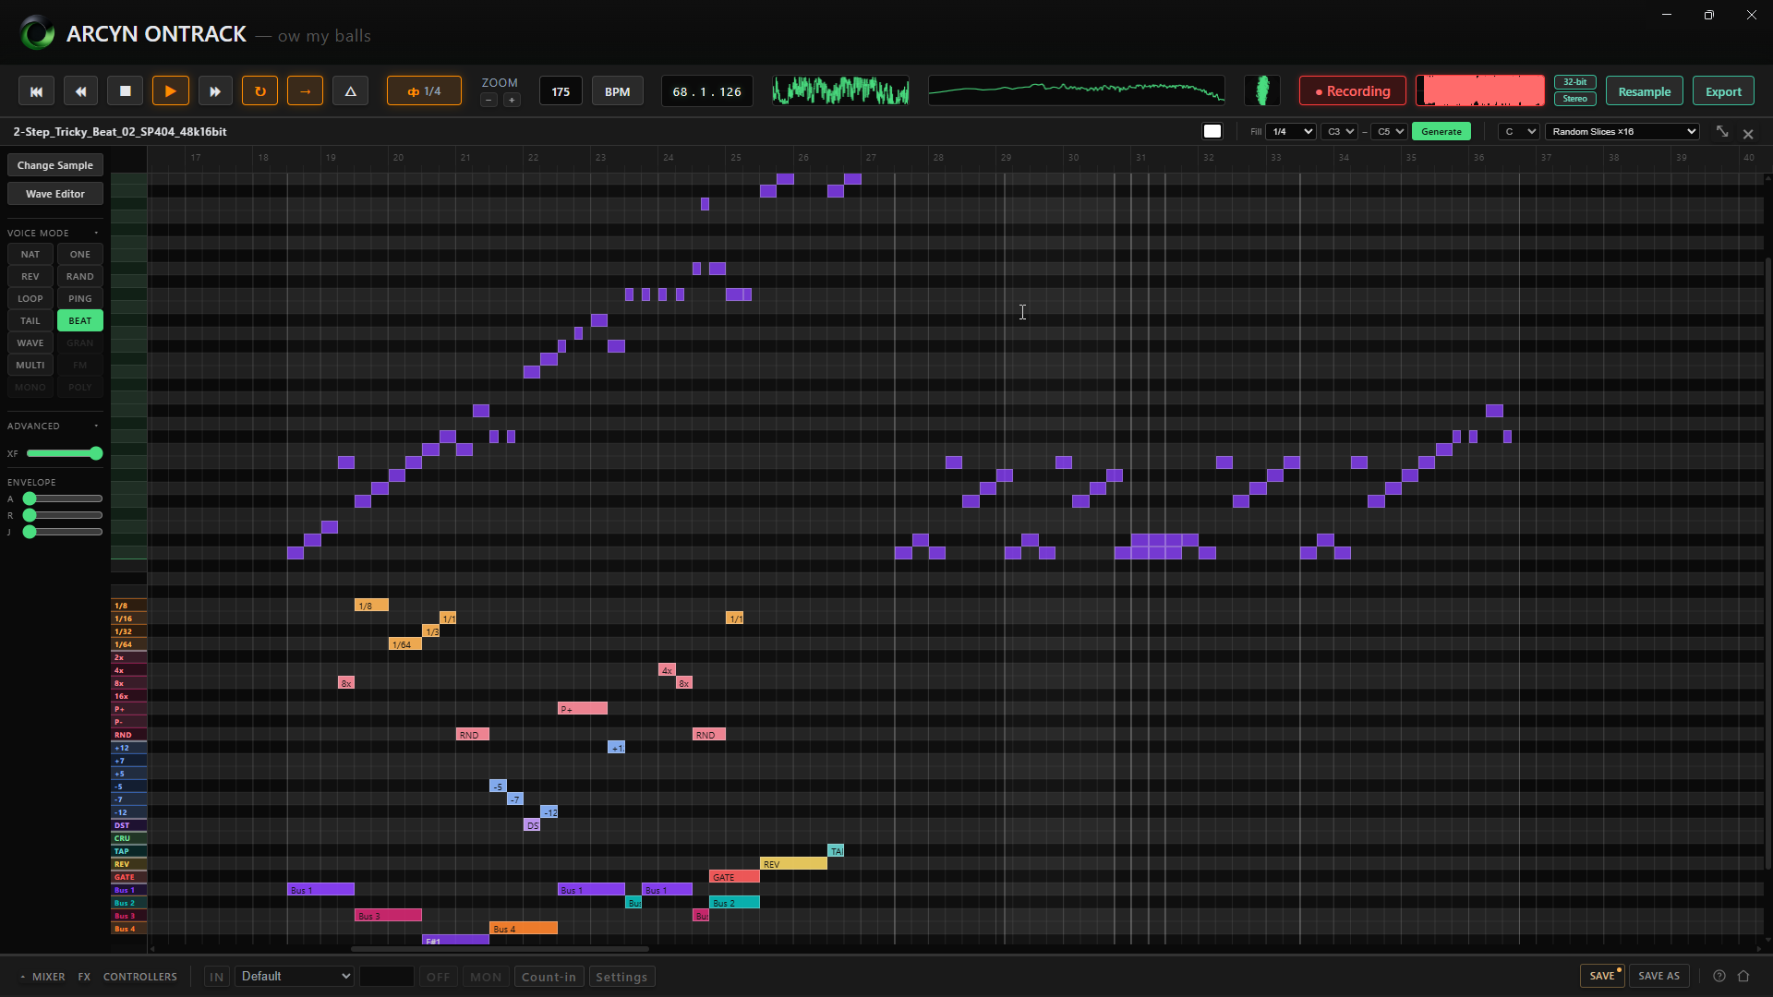Toggle the Stereo output option
The height and width of the screenshot is (997, 1773).
[x=1574, y=99]
